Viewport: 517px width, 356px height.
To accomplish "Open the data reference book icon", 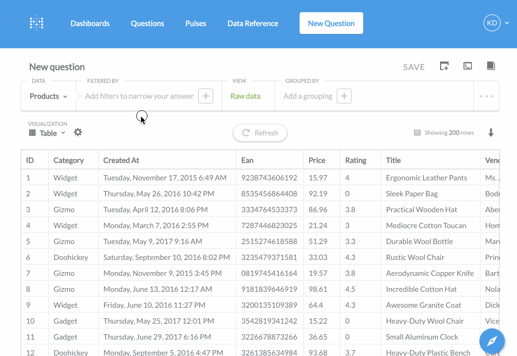I will point(491,66).
